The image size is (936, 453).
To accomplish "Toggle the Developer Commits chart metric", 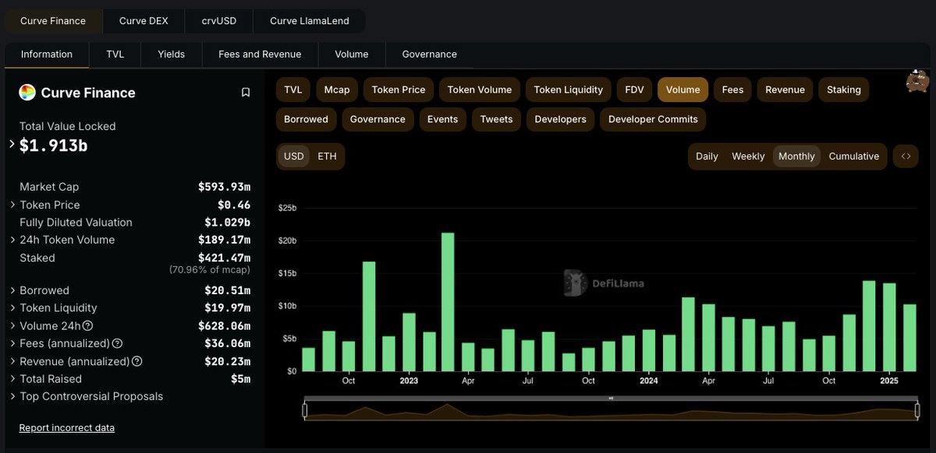I will click(653, 119).
